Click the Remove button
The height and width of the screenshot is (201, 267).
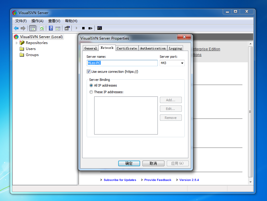tap(171, 118)
